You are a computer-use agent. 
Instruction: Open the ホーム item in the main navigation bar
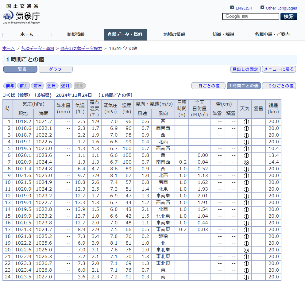point(27,35)
